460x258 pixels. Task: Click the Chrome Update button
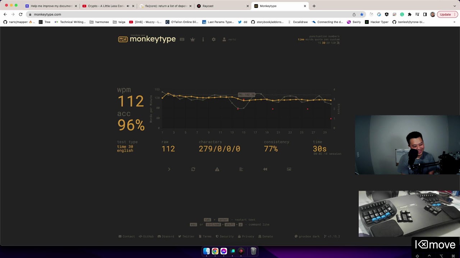coord(447,14)
